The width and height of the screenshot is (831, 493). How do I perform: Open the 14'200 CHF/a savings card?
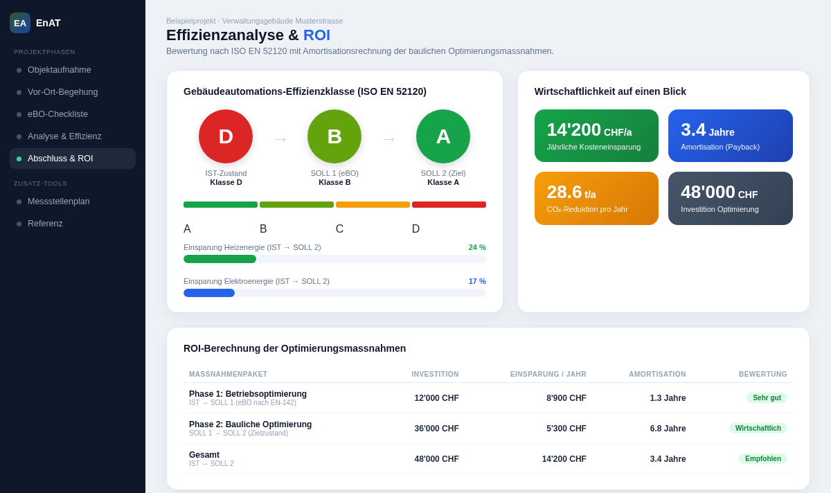pos(596,136)
